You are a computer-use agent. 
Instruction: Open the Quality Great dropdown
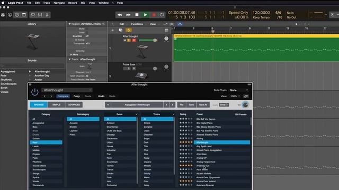(x=224, y=104)
